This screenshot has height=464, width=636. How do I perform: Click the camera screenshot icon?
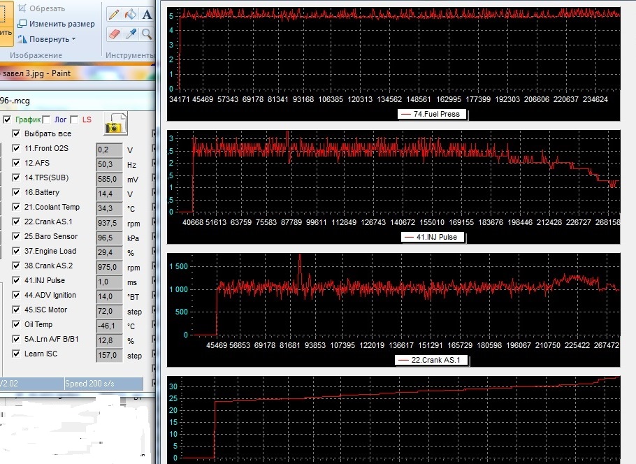[115, 124]
